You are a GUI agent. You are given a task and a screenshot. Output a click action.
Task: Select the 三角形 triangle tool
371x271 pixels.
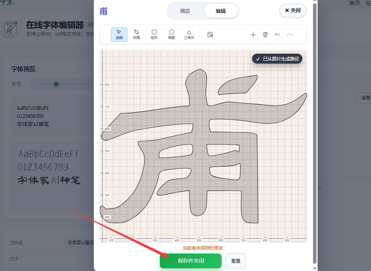click(x=189, y=34)
